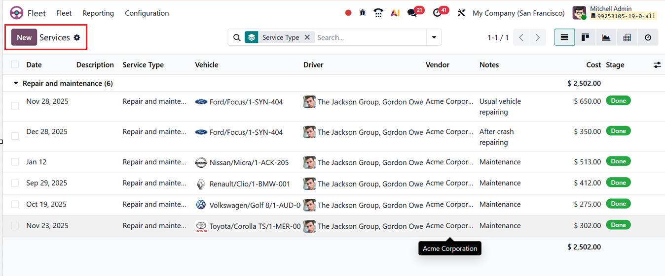Click the Done badge in $ 302.00 row
Image resolution: width=665 pixels, height=276 pixels.
618,225
